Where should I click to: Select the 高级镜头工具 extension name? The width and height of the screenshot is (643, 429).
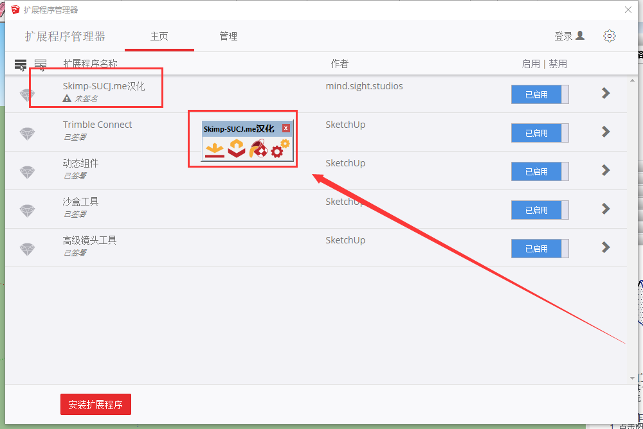89,240
